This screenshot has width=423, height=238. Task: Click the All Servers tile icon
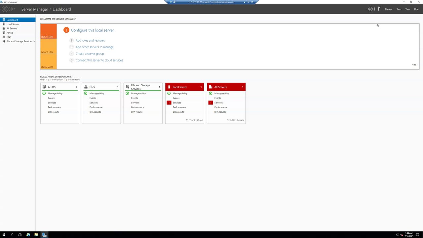click(x=211, y=87)
